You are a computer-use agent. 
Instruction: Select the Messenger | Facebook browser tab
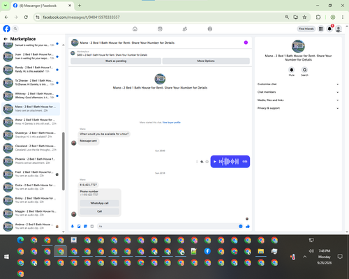pos(42,6)
